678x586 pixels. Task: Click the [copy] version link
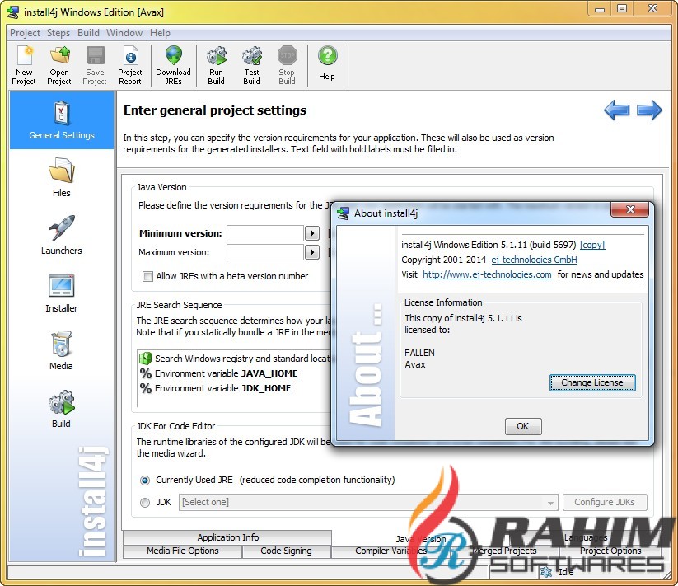click(592, 245)
